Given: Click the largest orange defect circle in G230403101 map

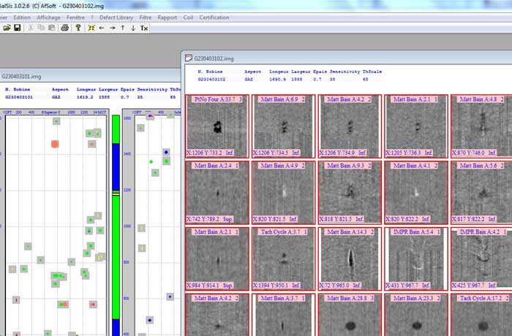Looking at the screenshot, I should pyautogui.click(x=55, y=144).
